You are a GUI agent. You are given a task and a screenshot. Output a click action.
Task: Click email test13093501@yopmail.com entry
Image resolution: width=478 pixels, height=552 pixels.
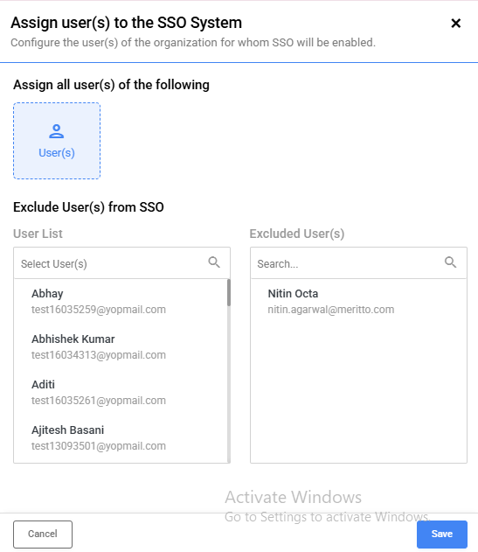99,445
